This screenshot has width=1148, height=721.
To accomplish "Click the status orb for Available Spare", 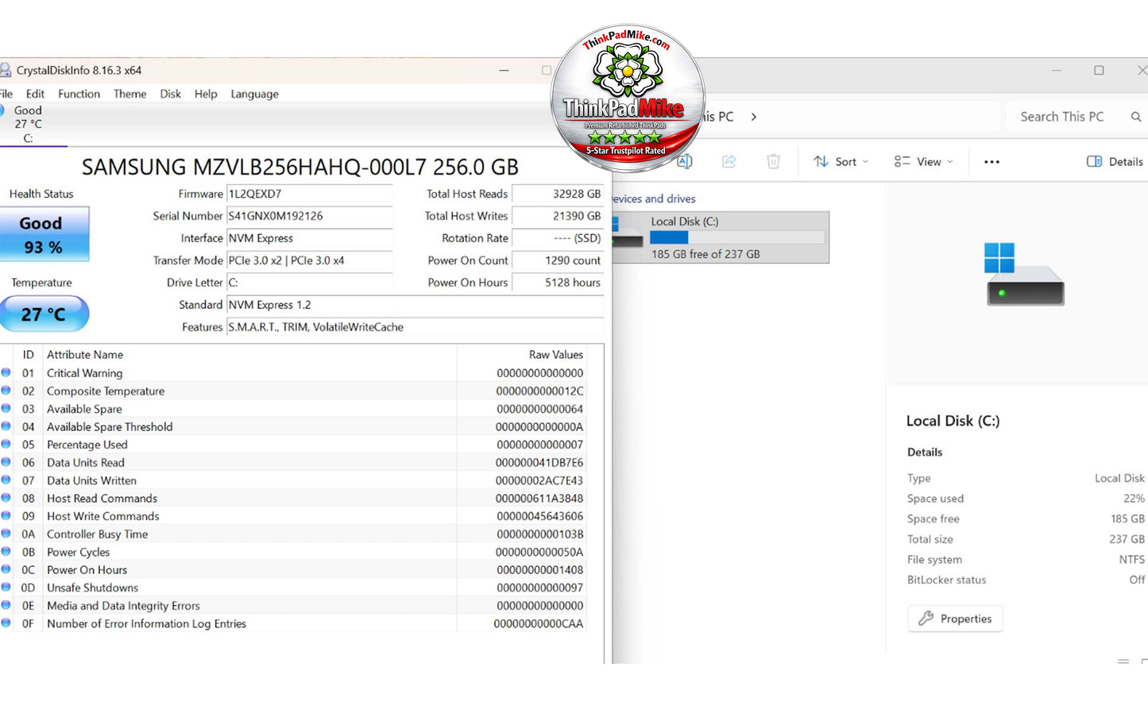I will [6, 408].
